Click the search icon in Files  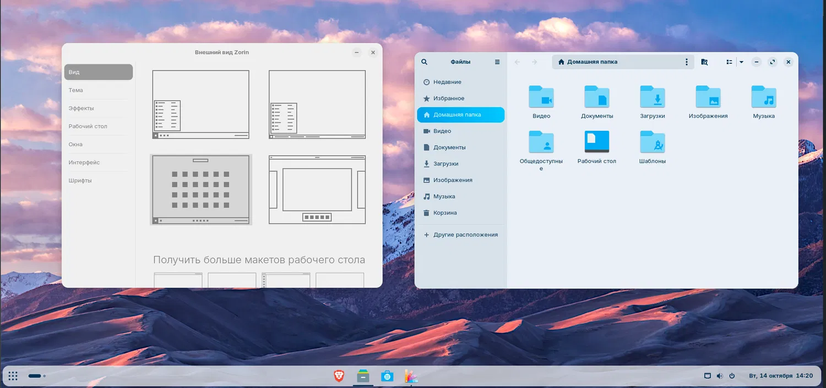tap(424, 62)
